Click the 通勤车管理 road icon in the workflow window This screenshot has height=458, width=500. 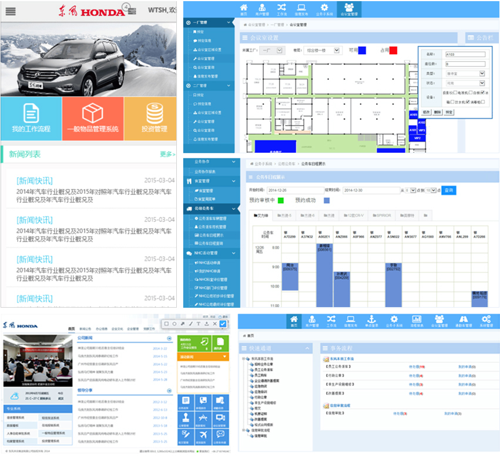click(x=464, y=321)
